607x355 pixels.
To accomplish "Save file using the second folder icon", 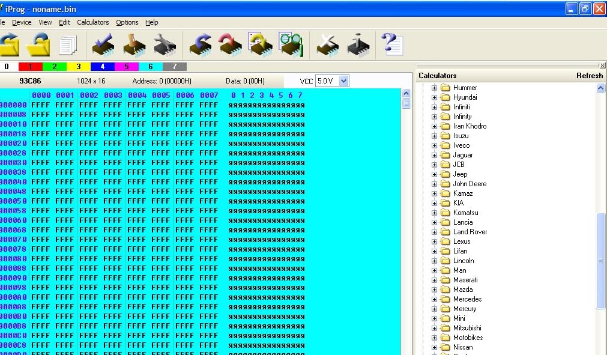I will pyautogui.click(x=38, y=44).
